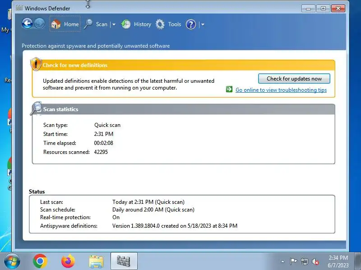
Task: Select Daily around 2:00 AM (Quick scan)
Action: (153, 210)
